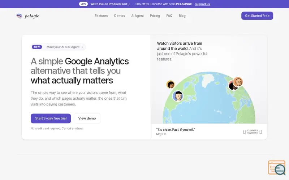Image resolution: width=289 pixels, height=180 pixels.
Task: Navigate to Pricing page
Action: tap(155, 16)
